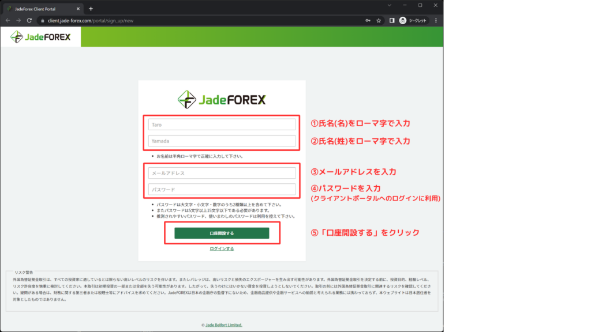
Task: Click the browser forward arrow
Action: tap(18, 20)
